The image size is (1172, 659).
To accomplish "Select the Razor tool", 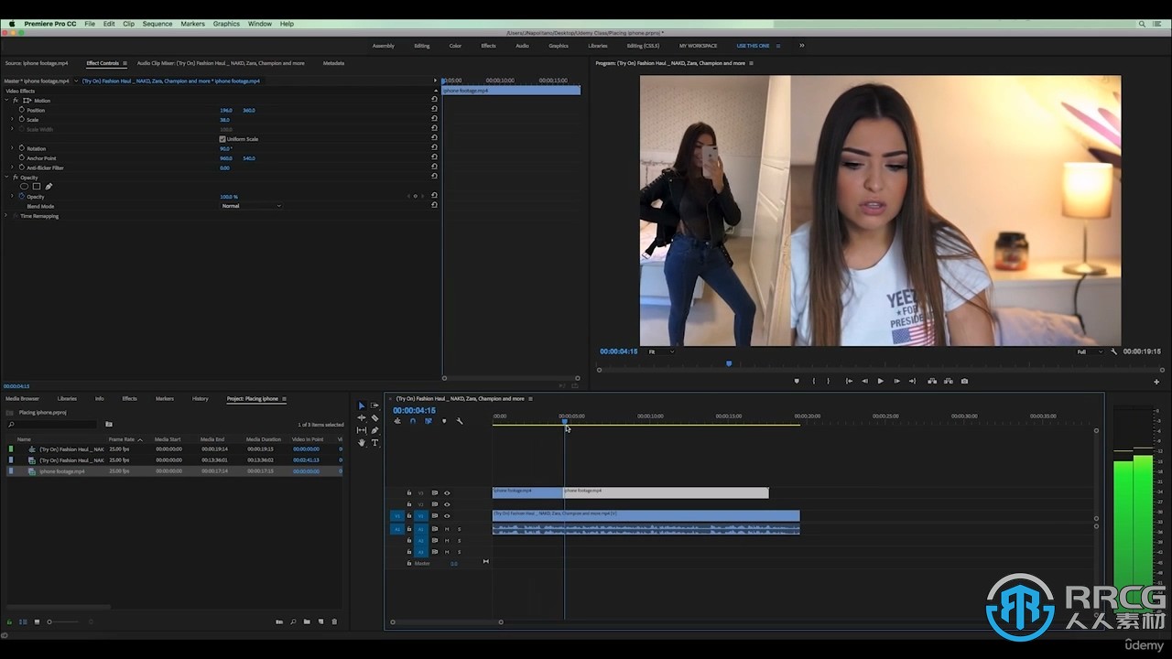I will [374, 418].
